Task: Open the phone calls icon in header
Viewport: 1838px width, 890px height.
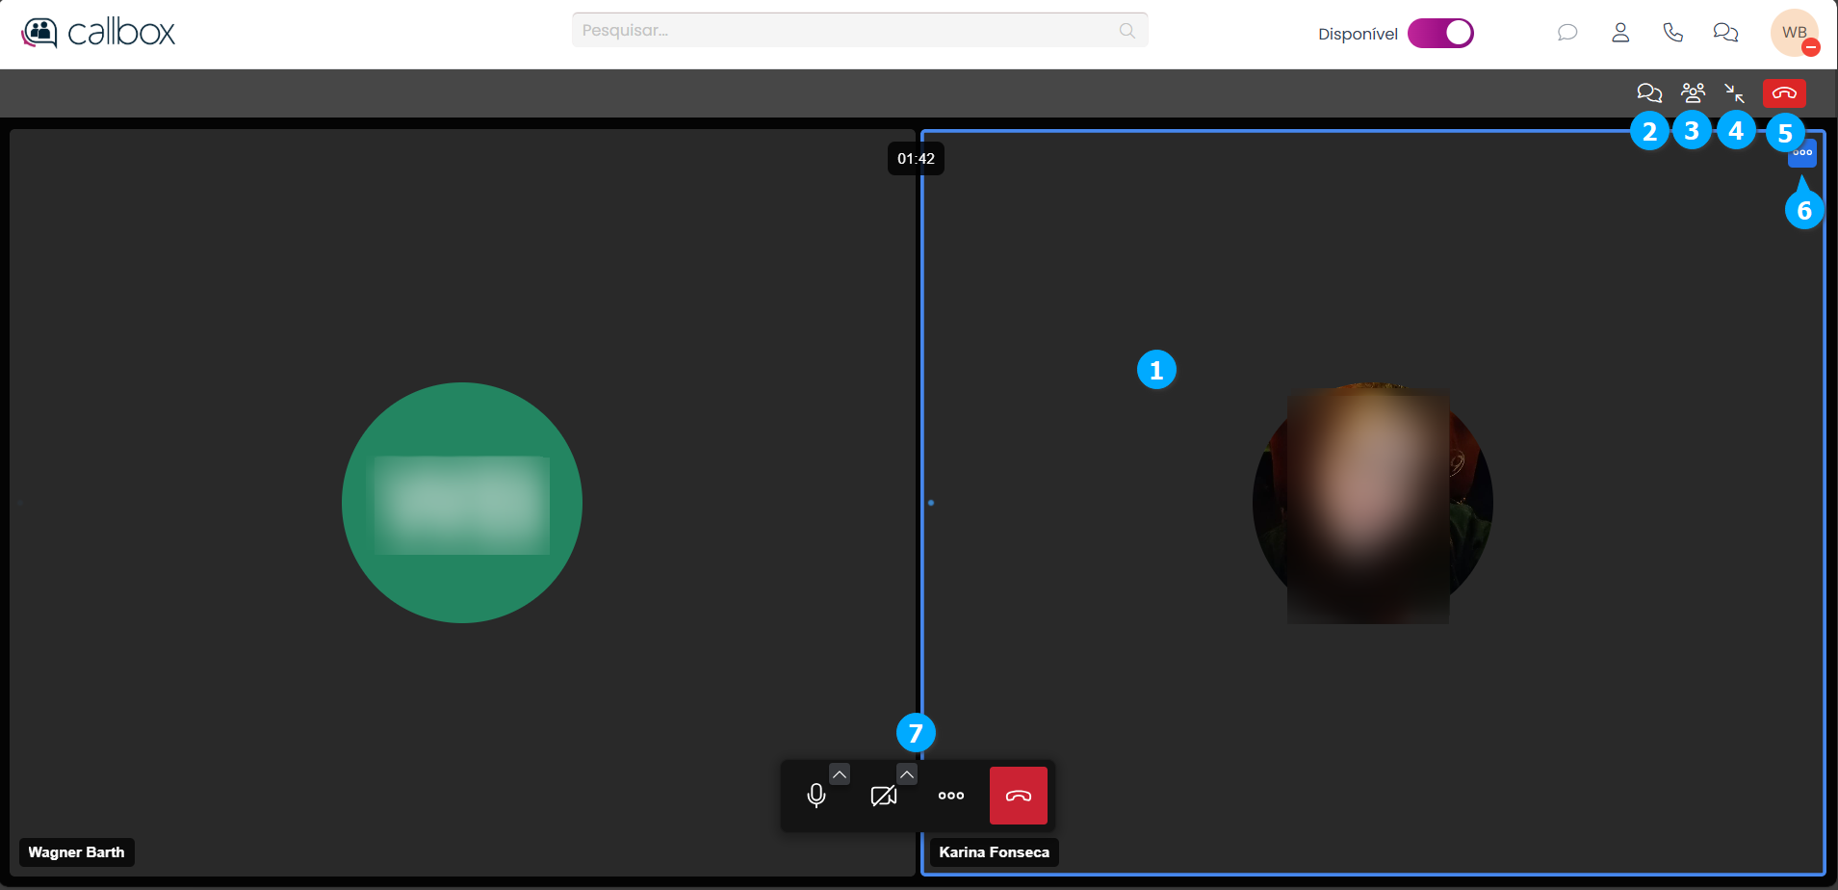Action: [x=1673, y=33]
